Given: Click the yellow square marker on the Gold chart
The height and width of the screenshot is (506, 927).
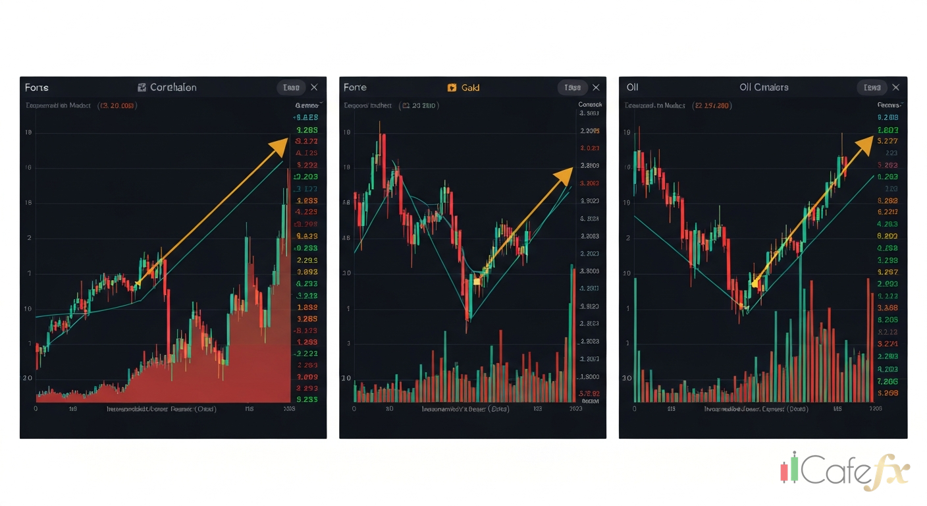Looking at the screenshot, I should pyautogui.click(x=477, y=282).
